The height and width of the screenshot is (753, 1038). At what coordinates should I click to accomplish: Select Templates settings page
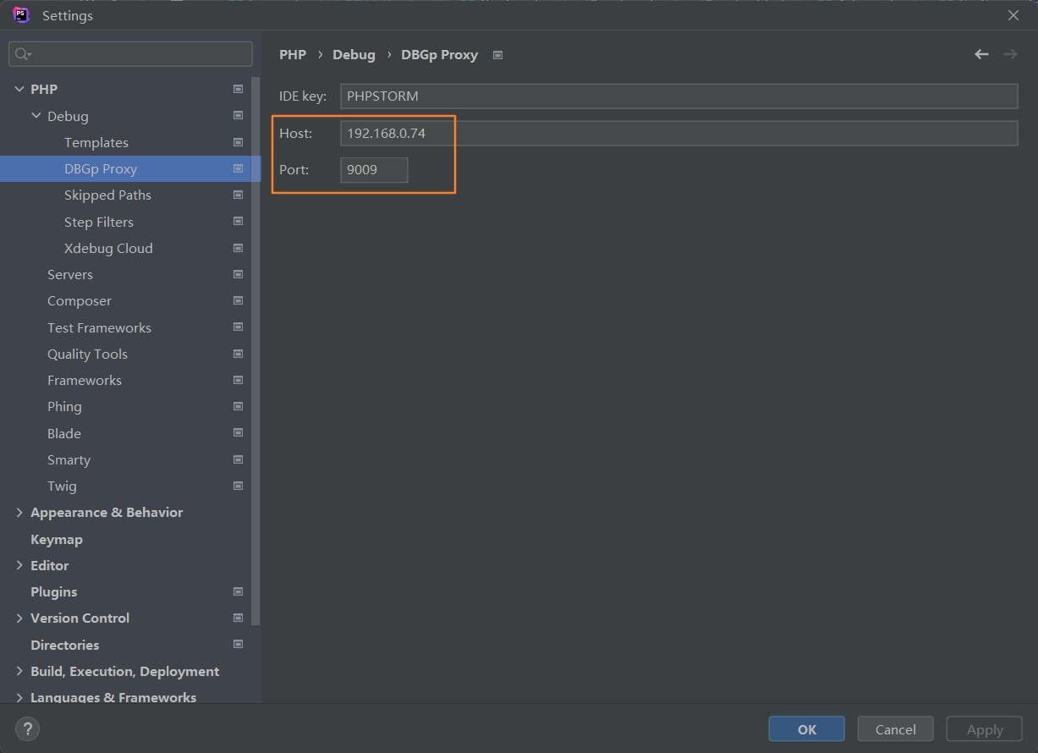click(96, 142)
